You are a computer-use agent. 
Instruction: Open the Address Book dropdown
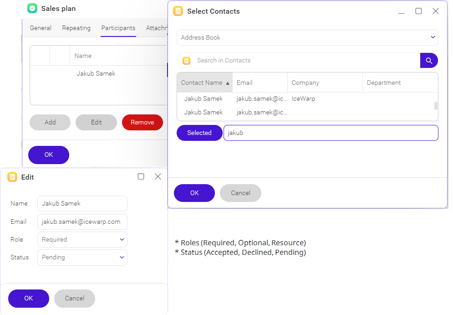click(x=307, y=37)
